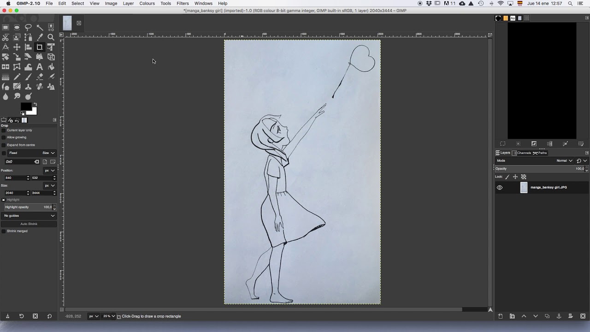
Task: Swap foreground and background colours
Action: pos(35,105)
